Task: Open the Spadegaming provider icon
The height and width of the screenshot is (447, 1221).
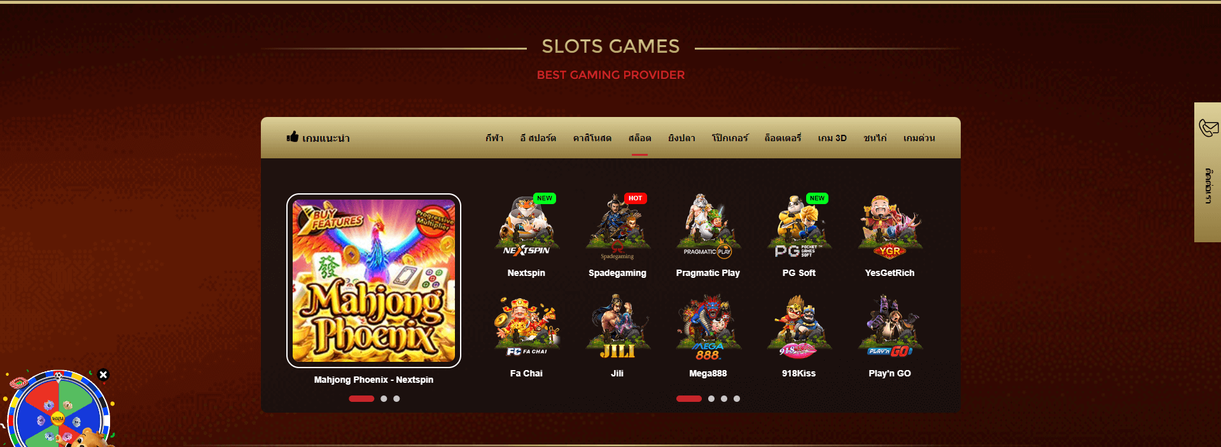Action: click(x=617, y=226)
